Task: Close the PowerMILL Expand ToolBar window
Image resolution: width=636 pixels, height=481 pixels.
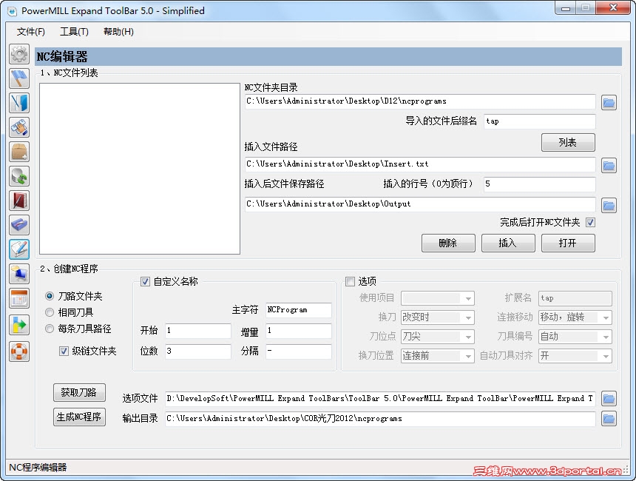Action: pyautogui.click(x=613, y=8)
